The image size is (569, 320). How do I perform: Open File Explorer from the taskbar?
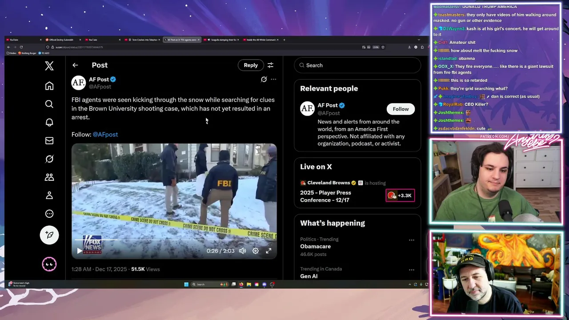coord(249,284)
